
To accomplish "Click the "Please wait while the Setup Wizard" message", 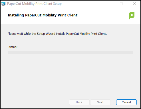I will pos(57,34).
